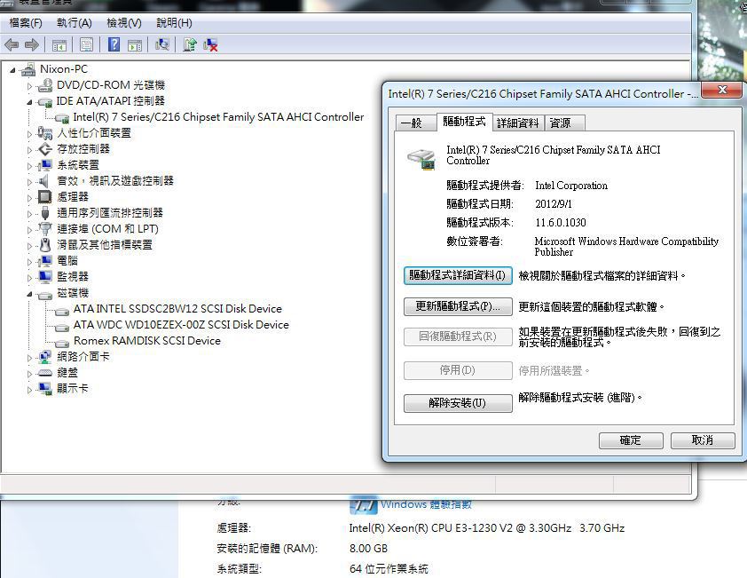Click the 解除安裝(U) button
Screen dimensions: 747x578
click(x=458, y=403)
